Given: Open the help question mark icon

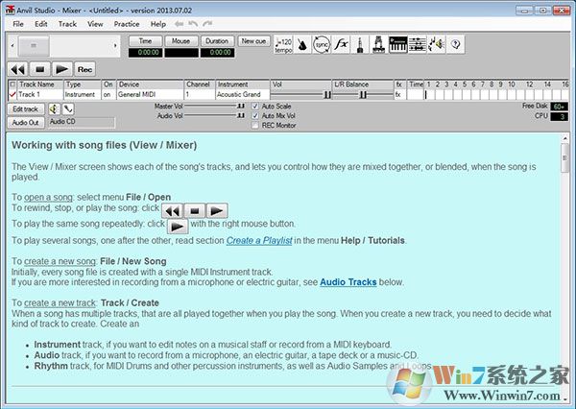Looking at the screenshot, I should click(x=455, y=45).
